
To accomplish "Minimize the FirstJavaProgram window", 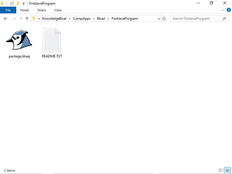I will pos(198,3).
